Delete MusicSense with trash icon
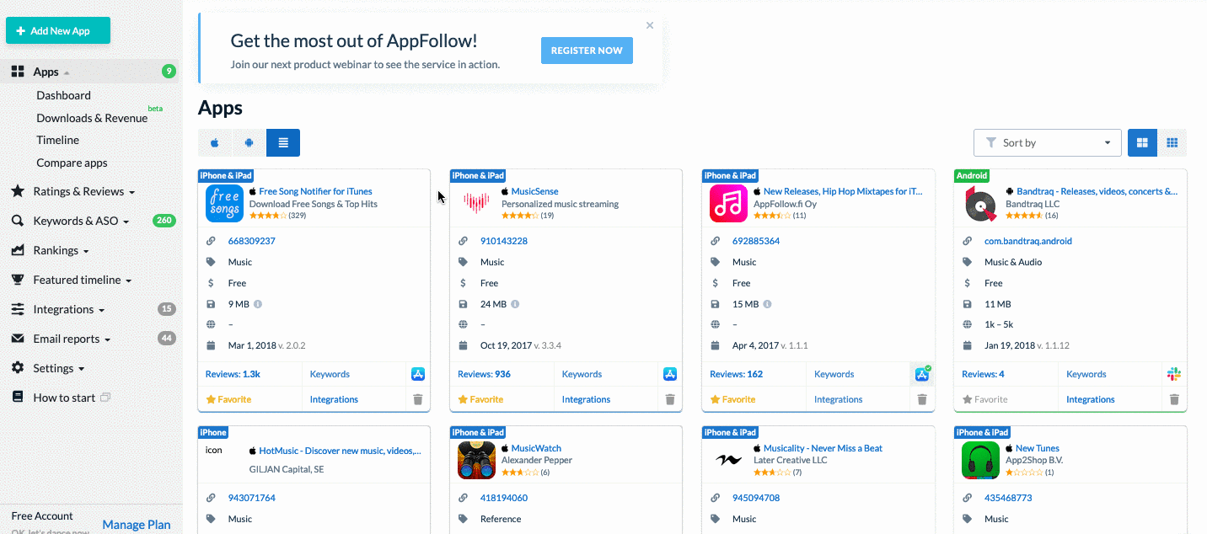 [x=670, y=399]
